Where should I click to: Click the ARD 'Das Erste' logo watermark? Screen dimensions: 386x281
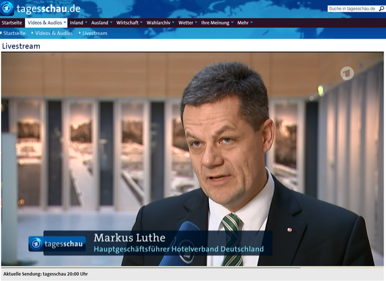(347, 72)
